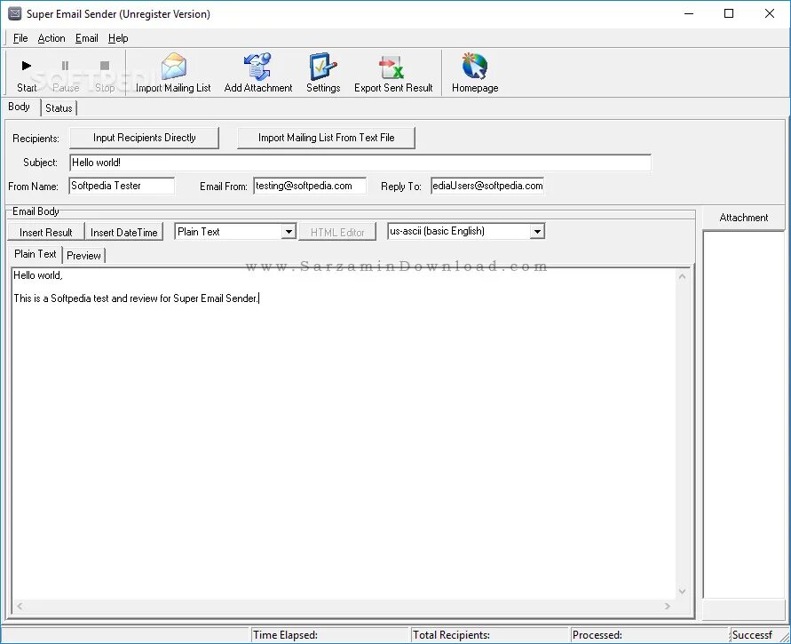Screen dimensions: 791x644
Task: Click Export Sent Result icon
Action: (392, 67)
